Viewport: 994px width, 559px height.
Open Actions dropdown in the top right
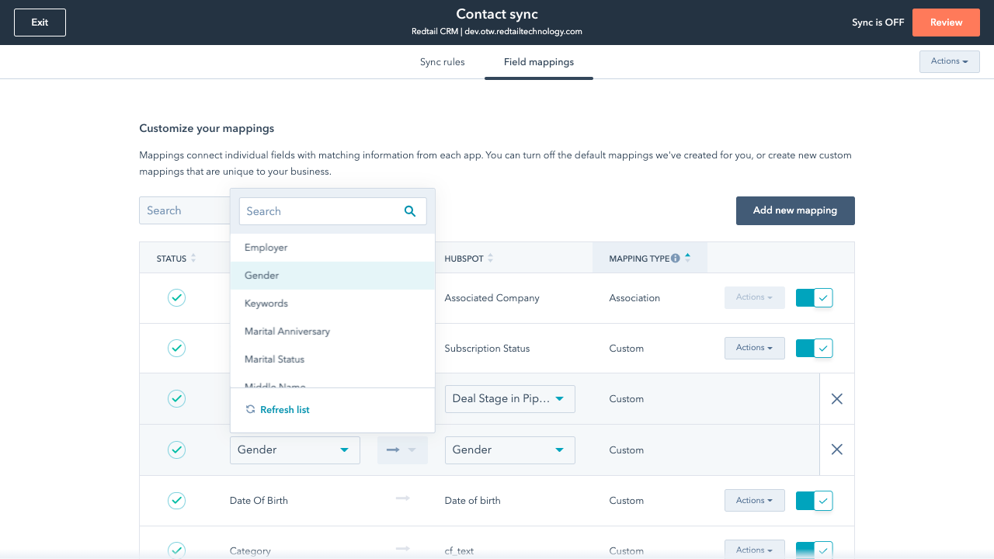tap(949, 61)
